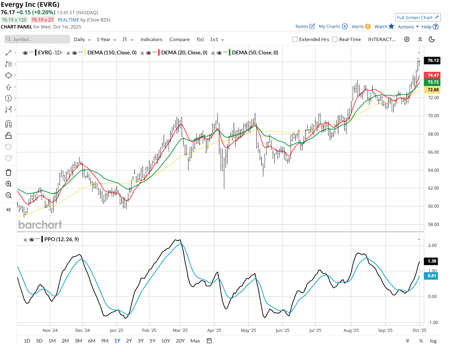Open the calendar date range picker
This screenshot has width=456, height=361.
209,341
